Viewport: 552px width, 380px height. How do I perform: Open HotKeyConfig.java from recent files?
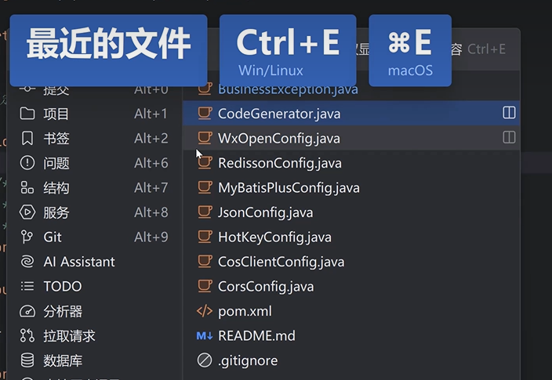pos(351,237)
